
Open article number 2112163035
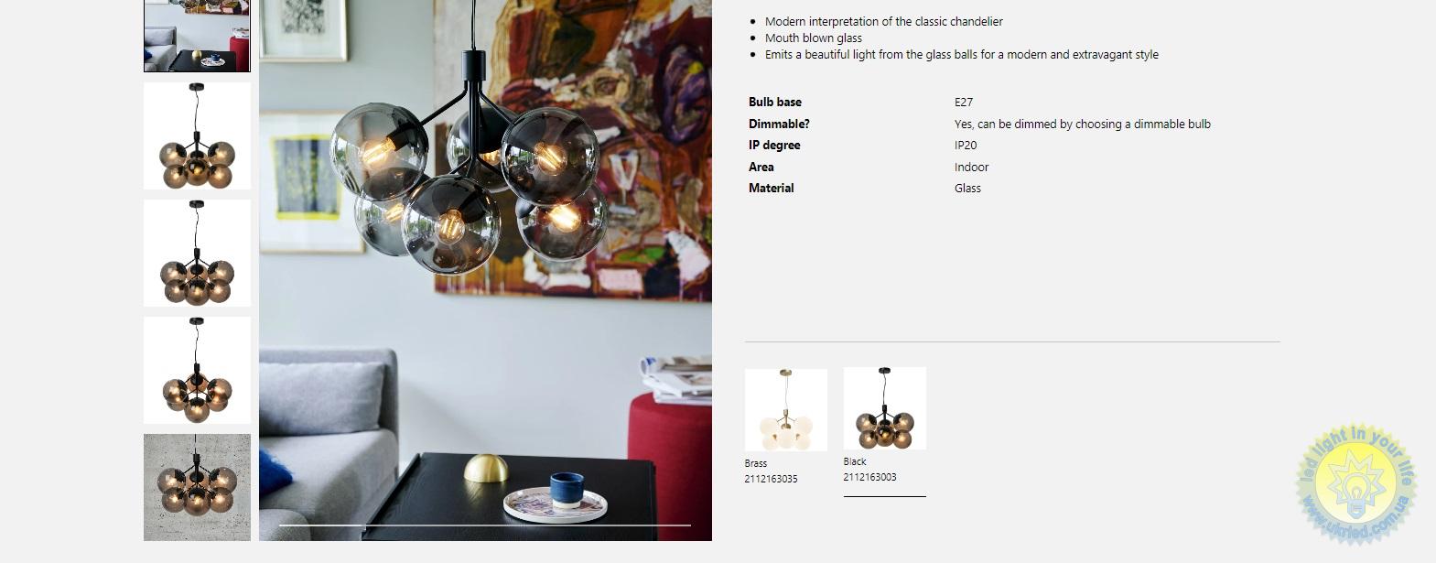(771, 479)
